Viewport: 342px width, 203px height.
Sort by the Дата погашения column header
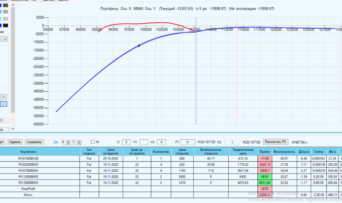click(111, 152)
